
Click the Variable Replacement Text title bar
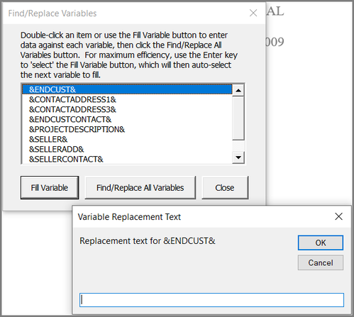coord(204,216)
